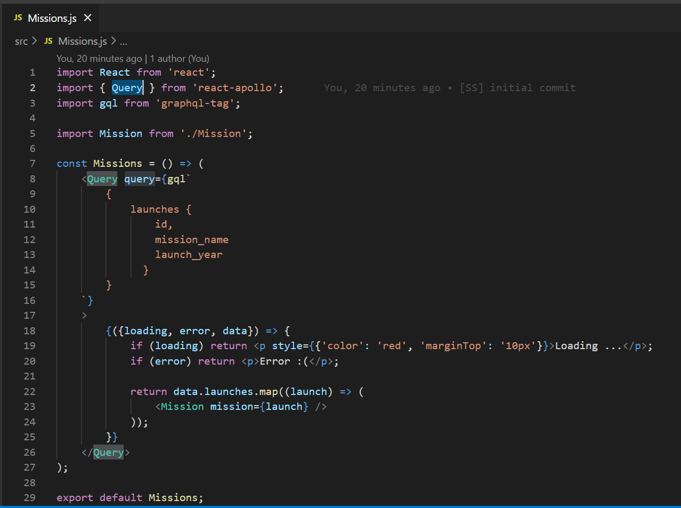Click the Mission import on line 5
Image resolution: width=681 pixels, height=508 pixels.
120,133
